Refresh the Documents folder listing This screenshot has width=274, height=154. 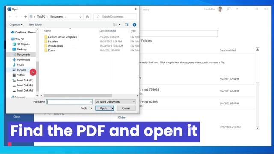pos(87,17)
